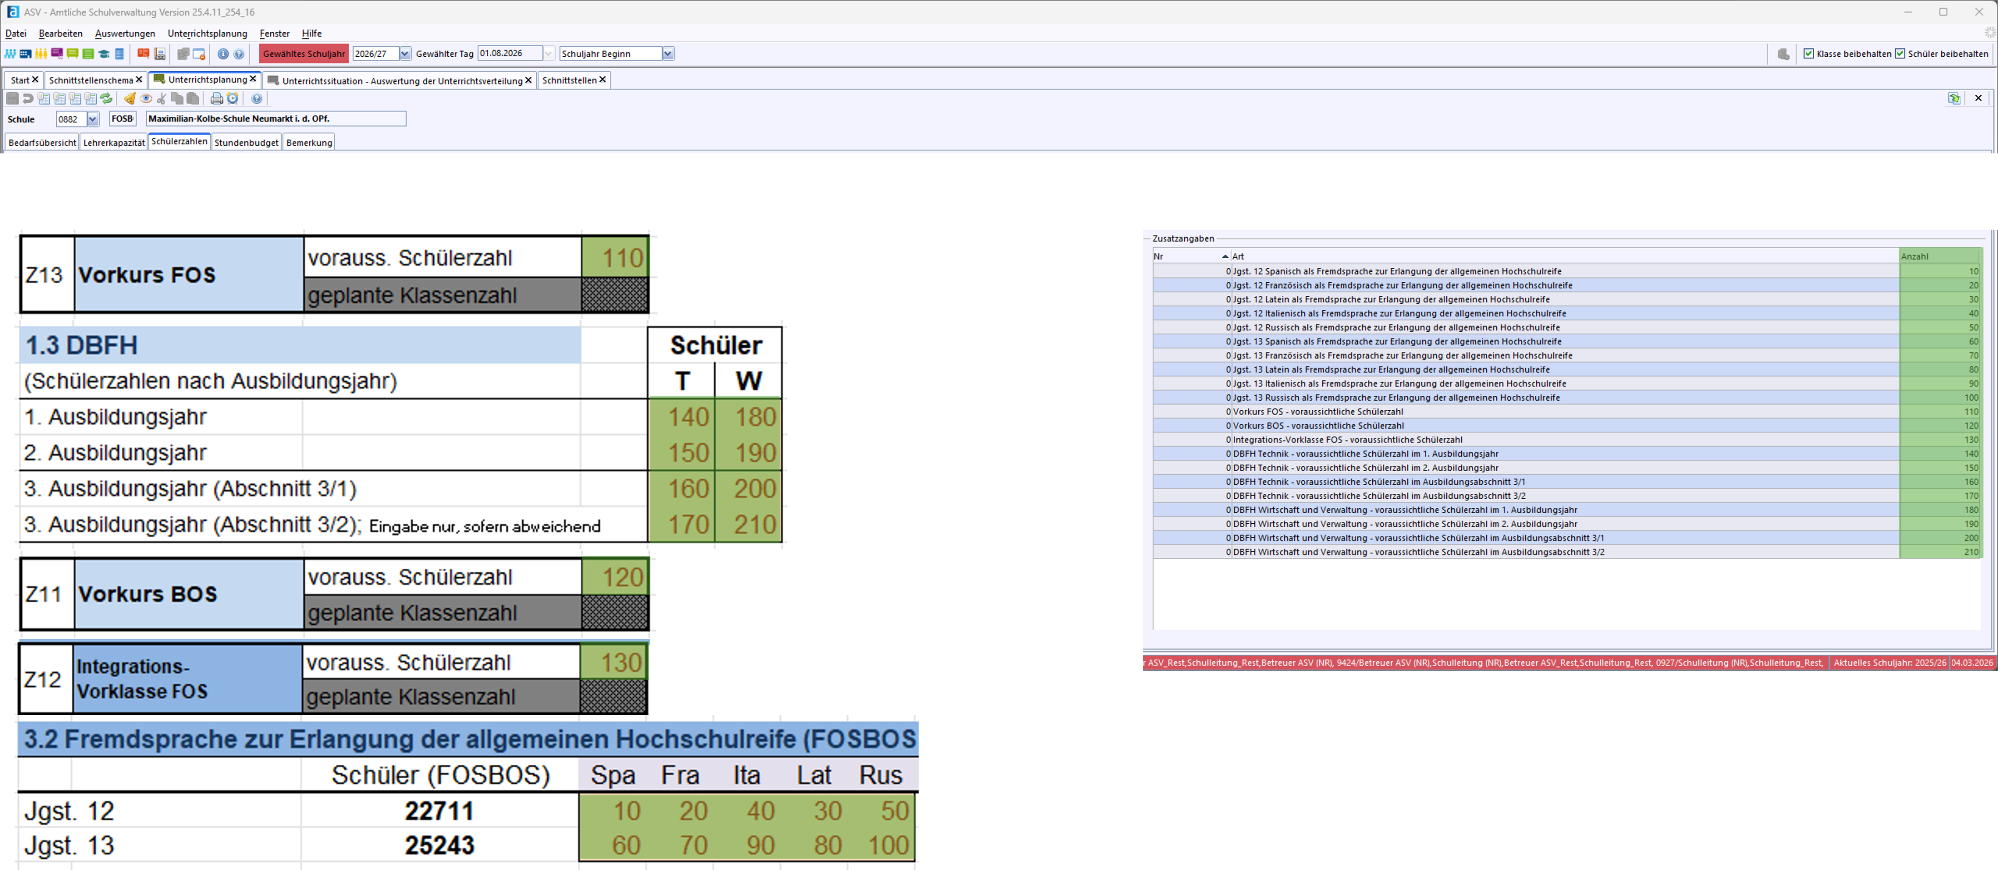Image resolution: width=1998 pixels, height=870 pixels.
Task: Click the Gewähltes Schuljahr button
Action: (303, 54)
